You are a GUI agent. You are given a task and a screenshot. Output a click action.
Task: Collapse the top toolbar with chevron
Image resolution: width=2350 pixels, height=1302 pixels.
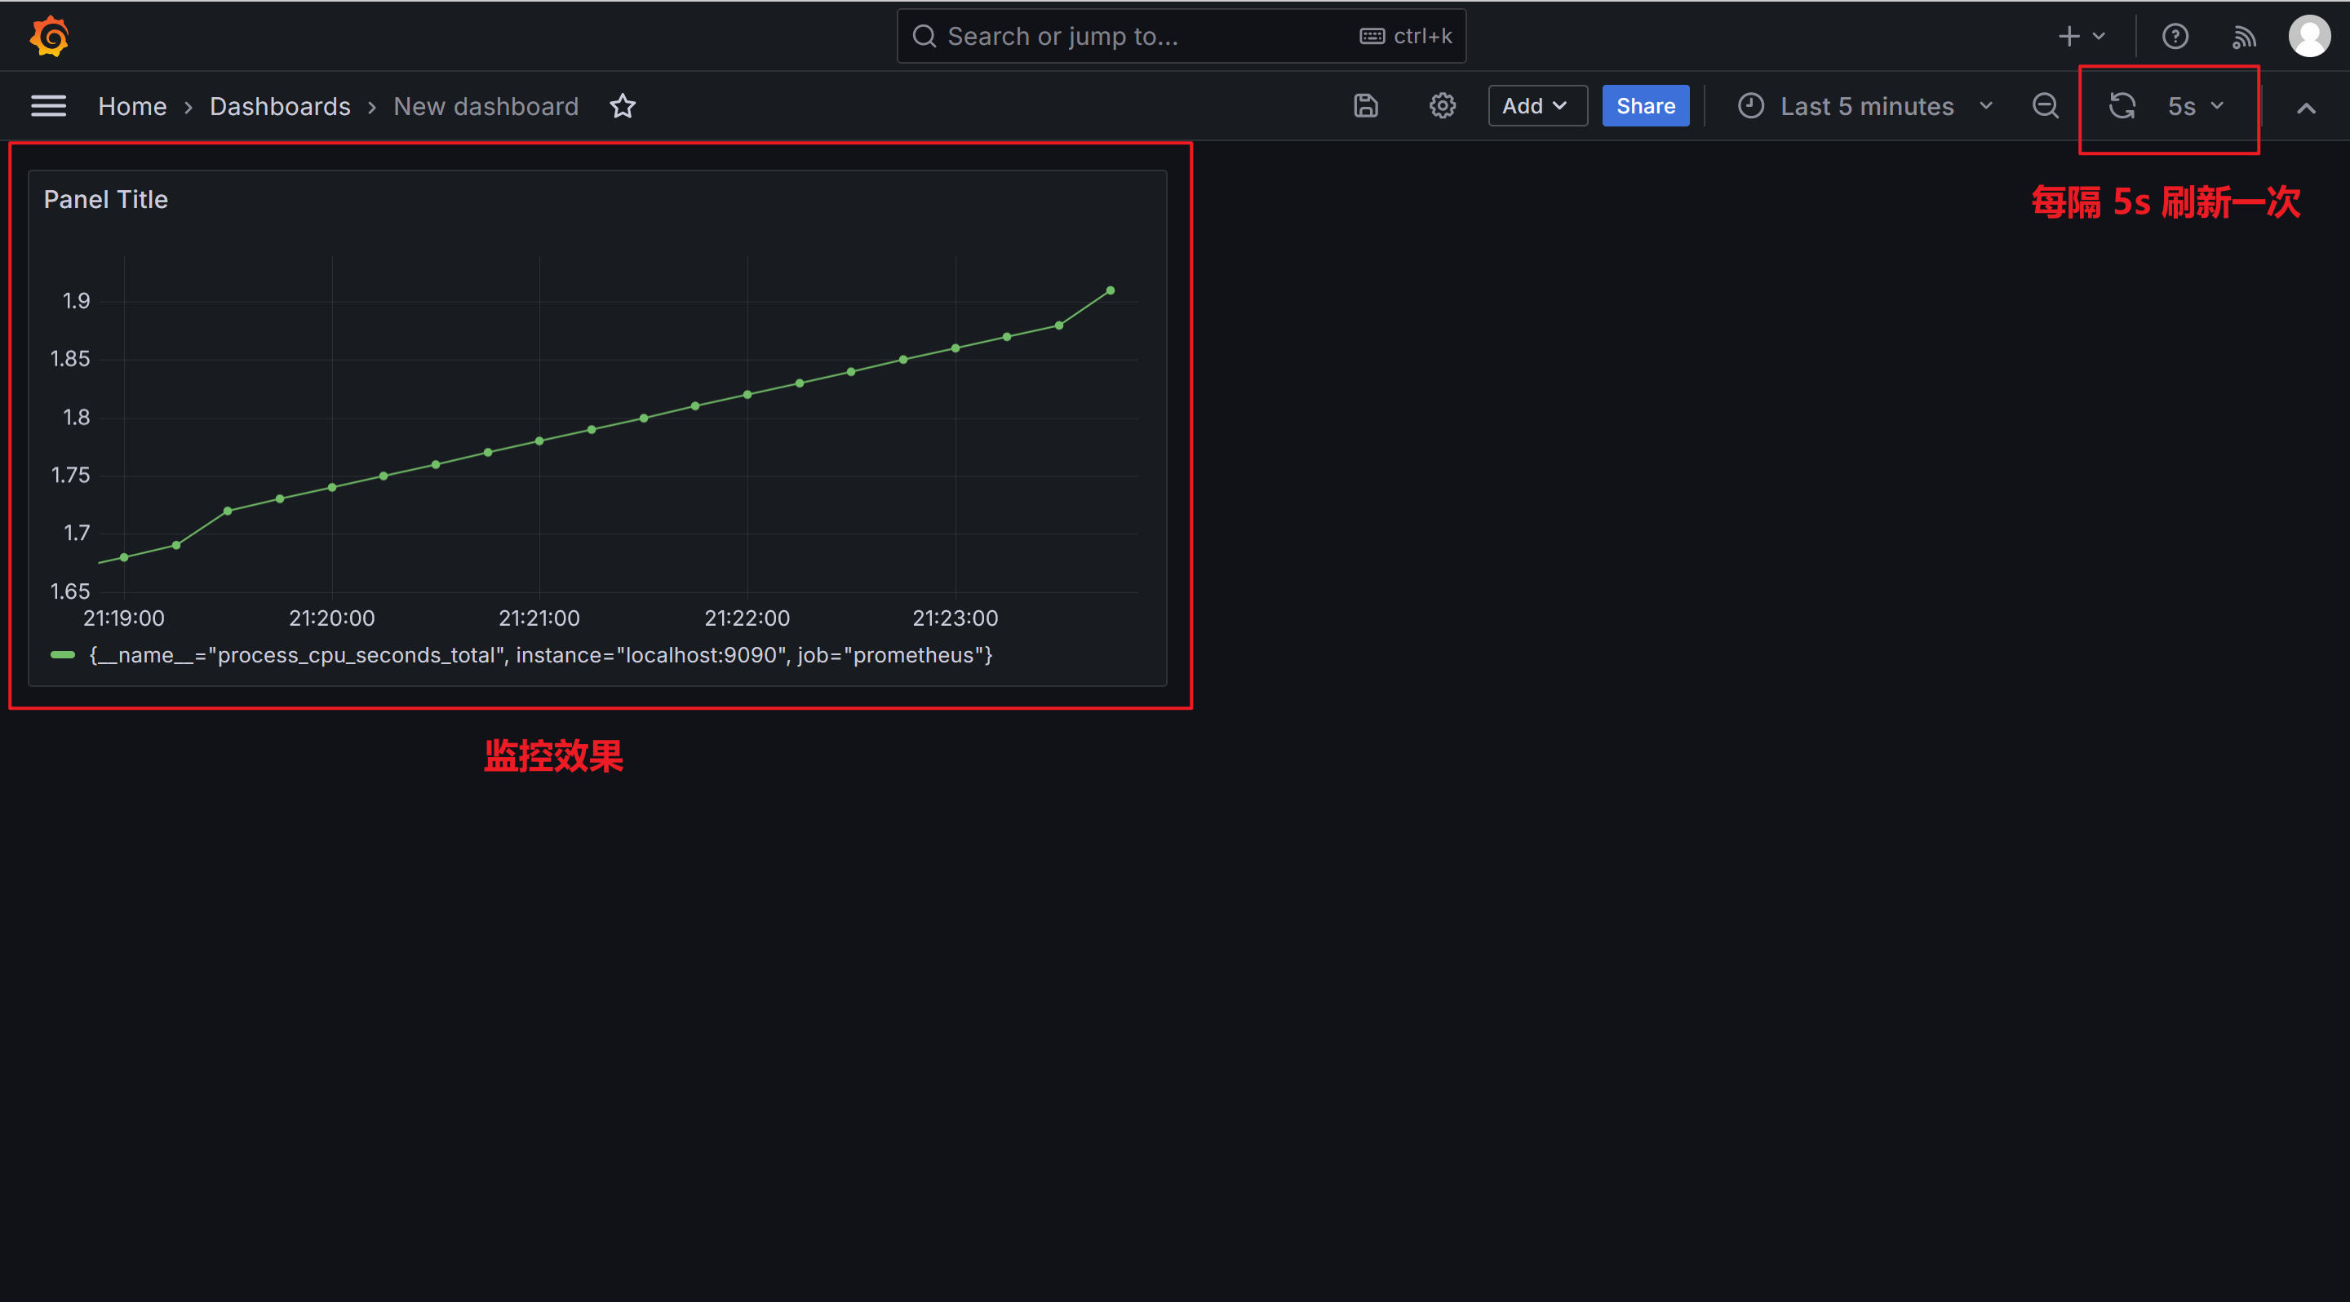tap(2305, 108)
